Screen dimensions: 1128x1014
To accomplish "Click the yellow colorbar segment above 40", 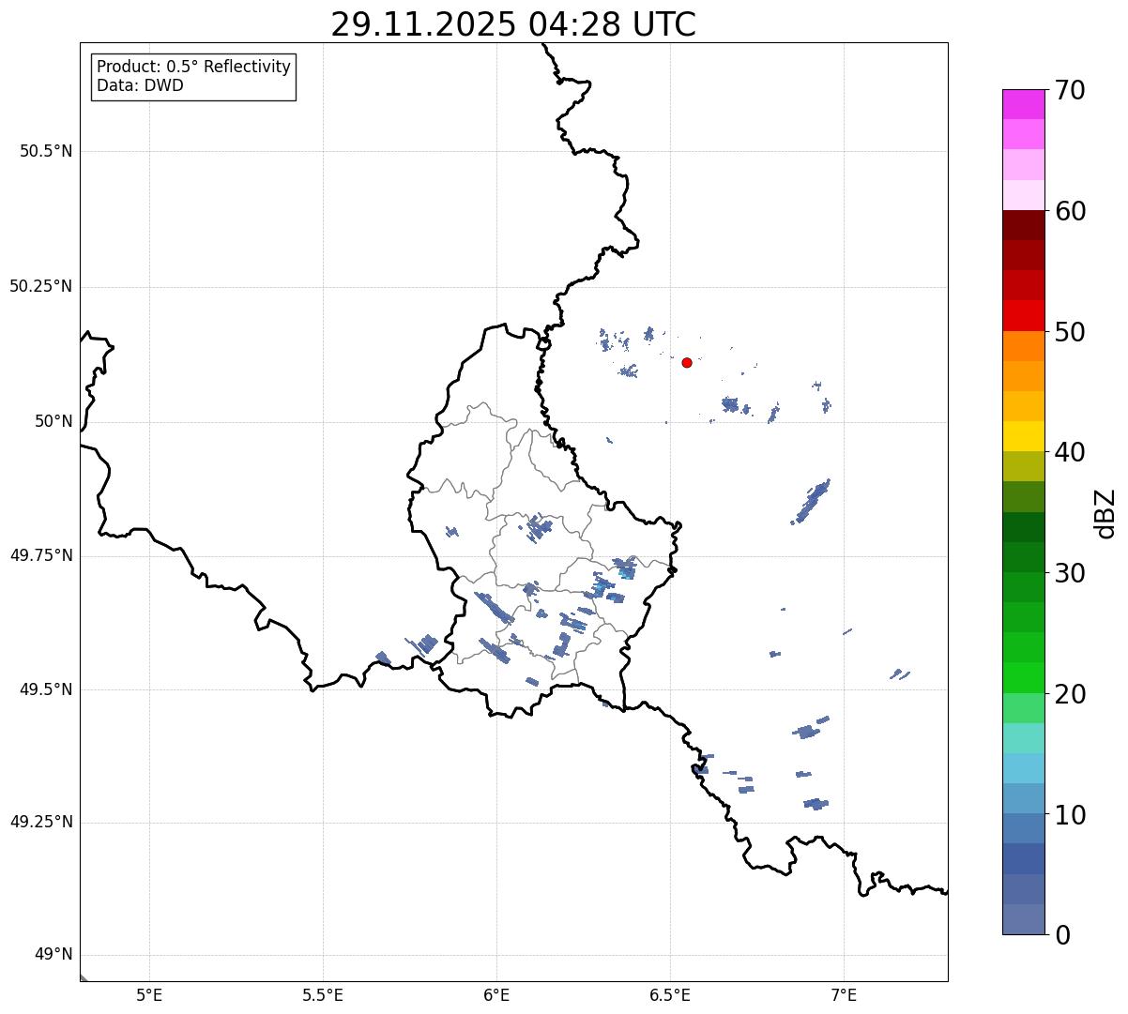I will pyautogui.click(x=1023, y=436).
